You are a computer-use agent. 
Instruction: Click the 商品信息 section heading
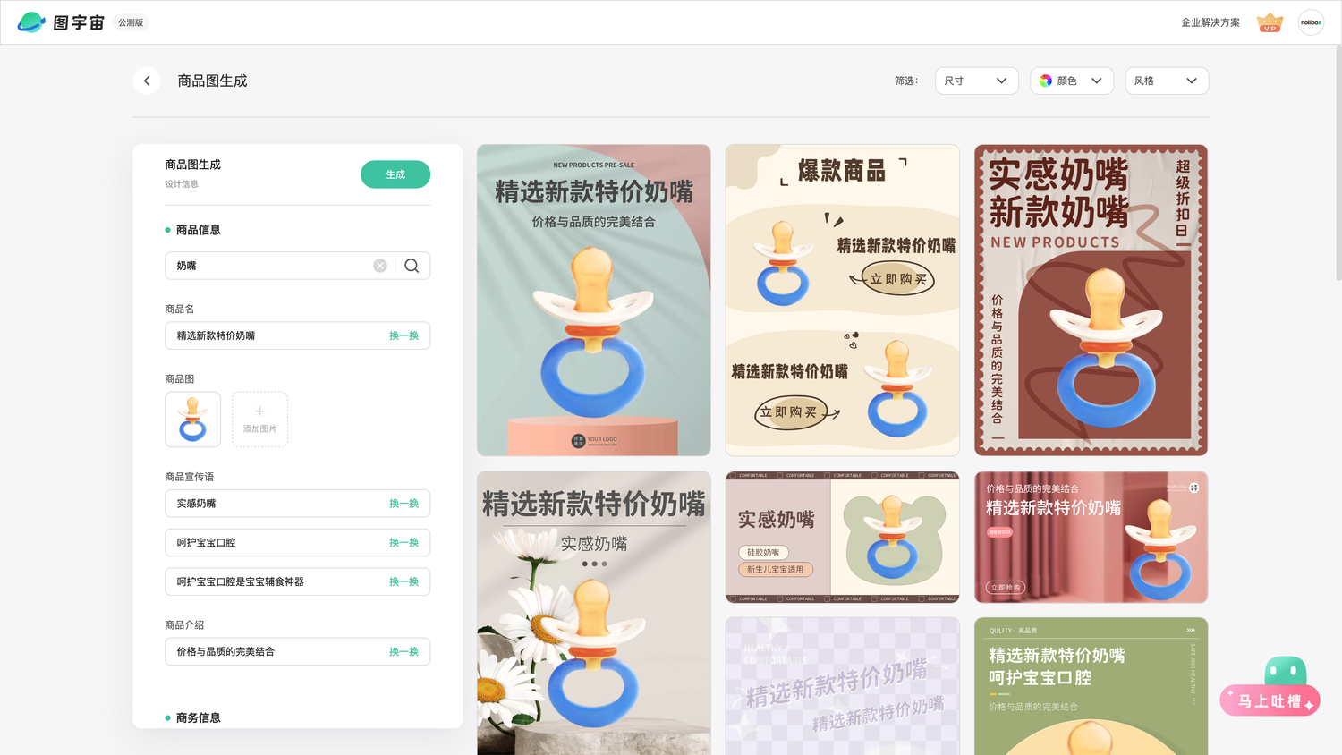coord(198,230)
